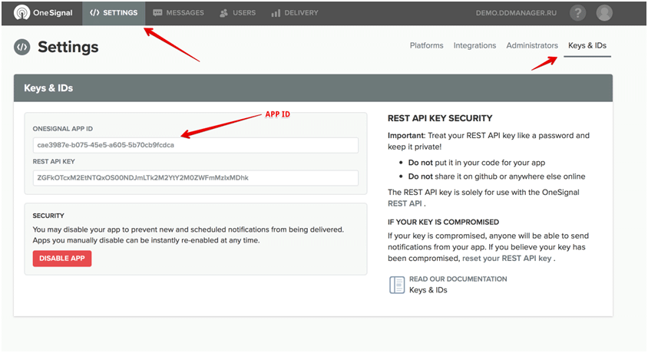Follow the reset your REST API key link
648x353 pixels.
coord(507,259)
